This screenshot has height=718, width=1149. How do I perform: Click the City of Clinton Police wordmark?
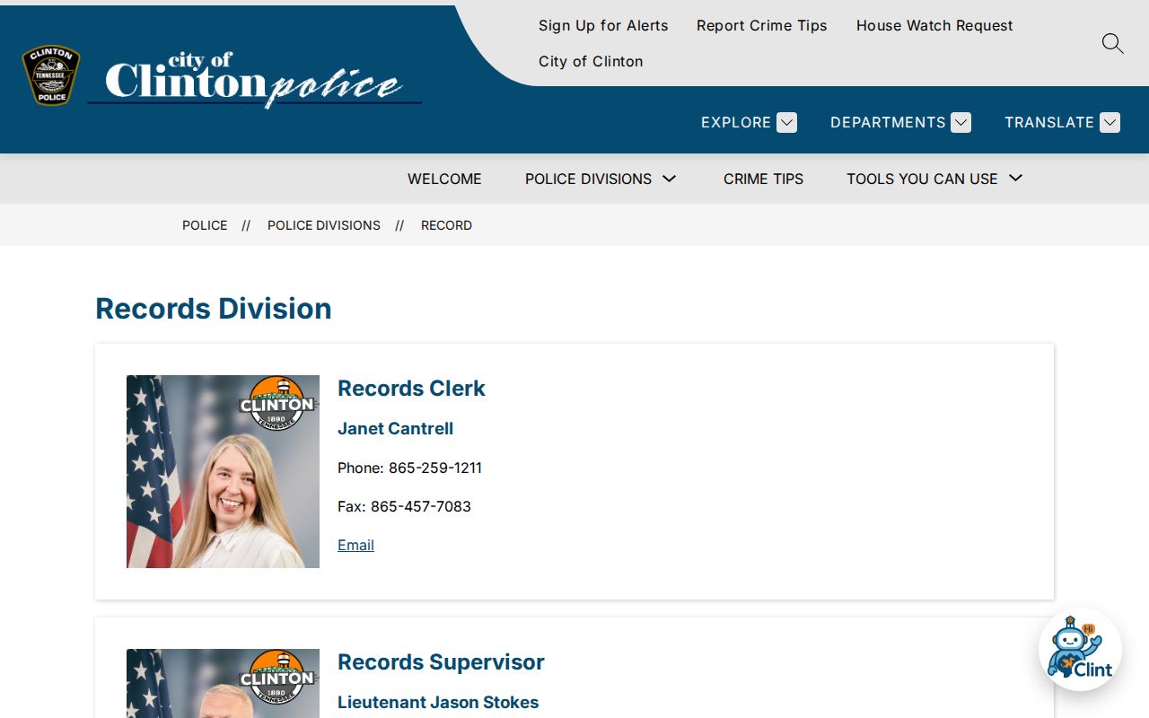255,80
